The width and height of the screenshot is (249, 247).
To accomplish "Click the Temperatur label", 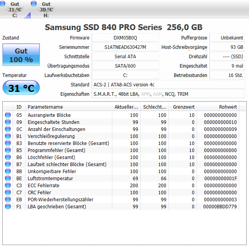I will pyautogui.click(x=14, y=75).
